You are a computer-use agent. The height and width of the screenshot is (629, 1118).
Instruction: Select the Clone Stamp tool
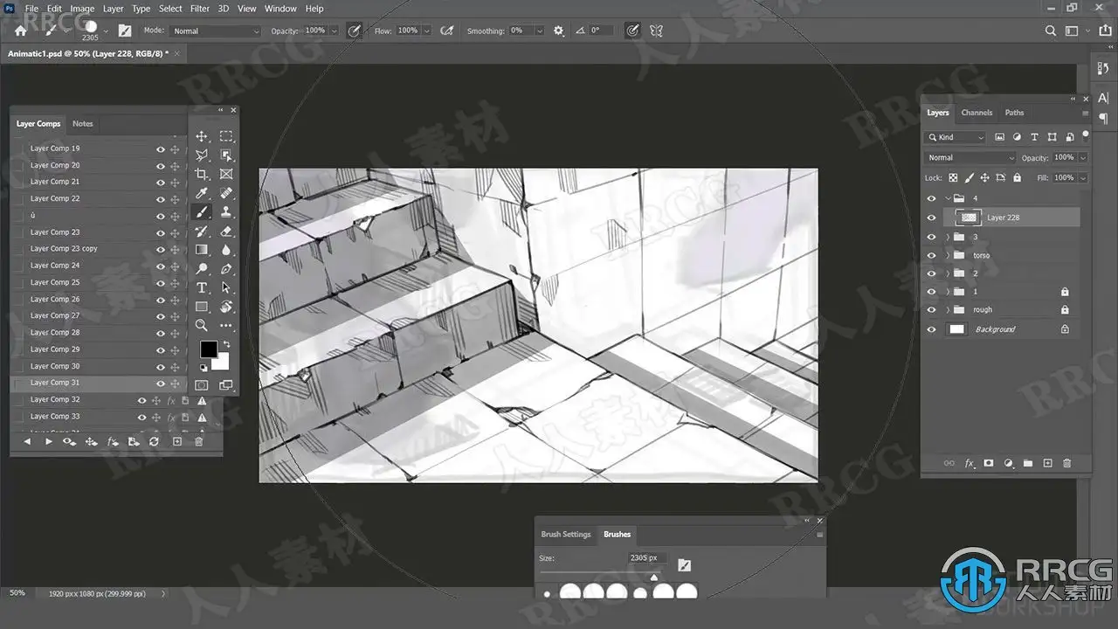tap(226, 212)
